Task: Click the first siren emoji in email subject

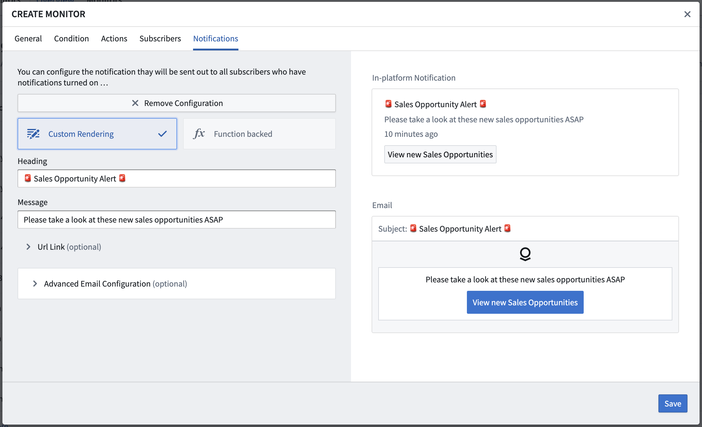Action: coord(413,228)
